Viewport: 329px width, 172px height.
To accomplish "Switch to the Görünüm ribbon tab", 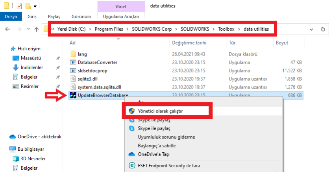I will tap(81, 17).
